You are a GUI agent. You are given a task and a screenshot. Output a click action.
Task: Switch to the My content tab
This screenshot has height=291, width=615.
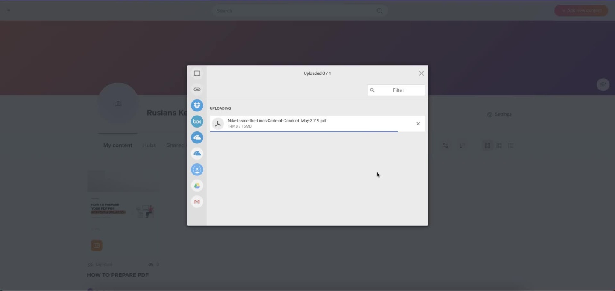(117, 145)
